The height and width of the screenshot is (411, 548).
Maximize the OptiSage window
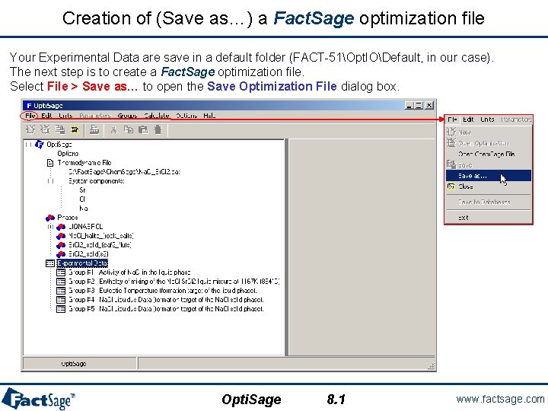point(419,106)
